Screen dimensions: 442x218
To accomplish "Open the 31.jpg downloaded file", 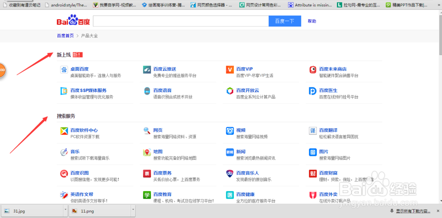I will 32,211.
